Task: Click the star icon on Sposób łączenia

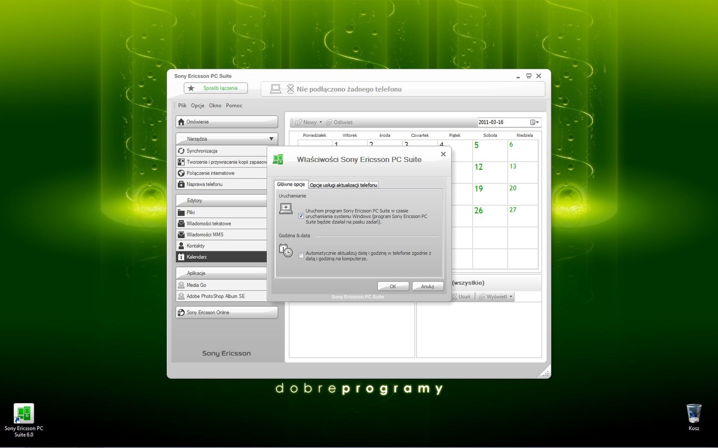Action: pyautogui.click(x=191, y=88)
